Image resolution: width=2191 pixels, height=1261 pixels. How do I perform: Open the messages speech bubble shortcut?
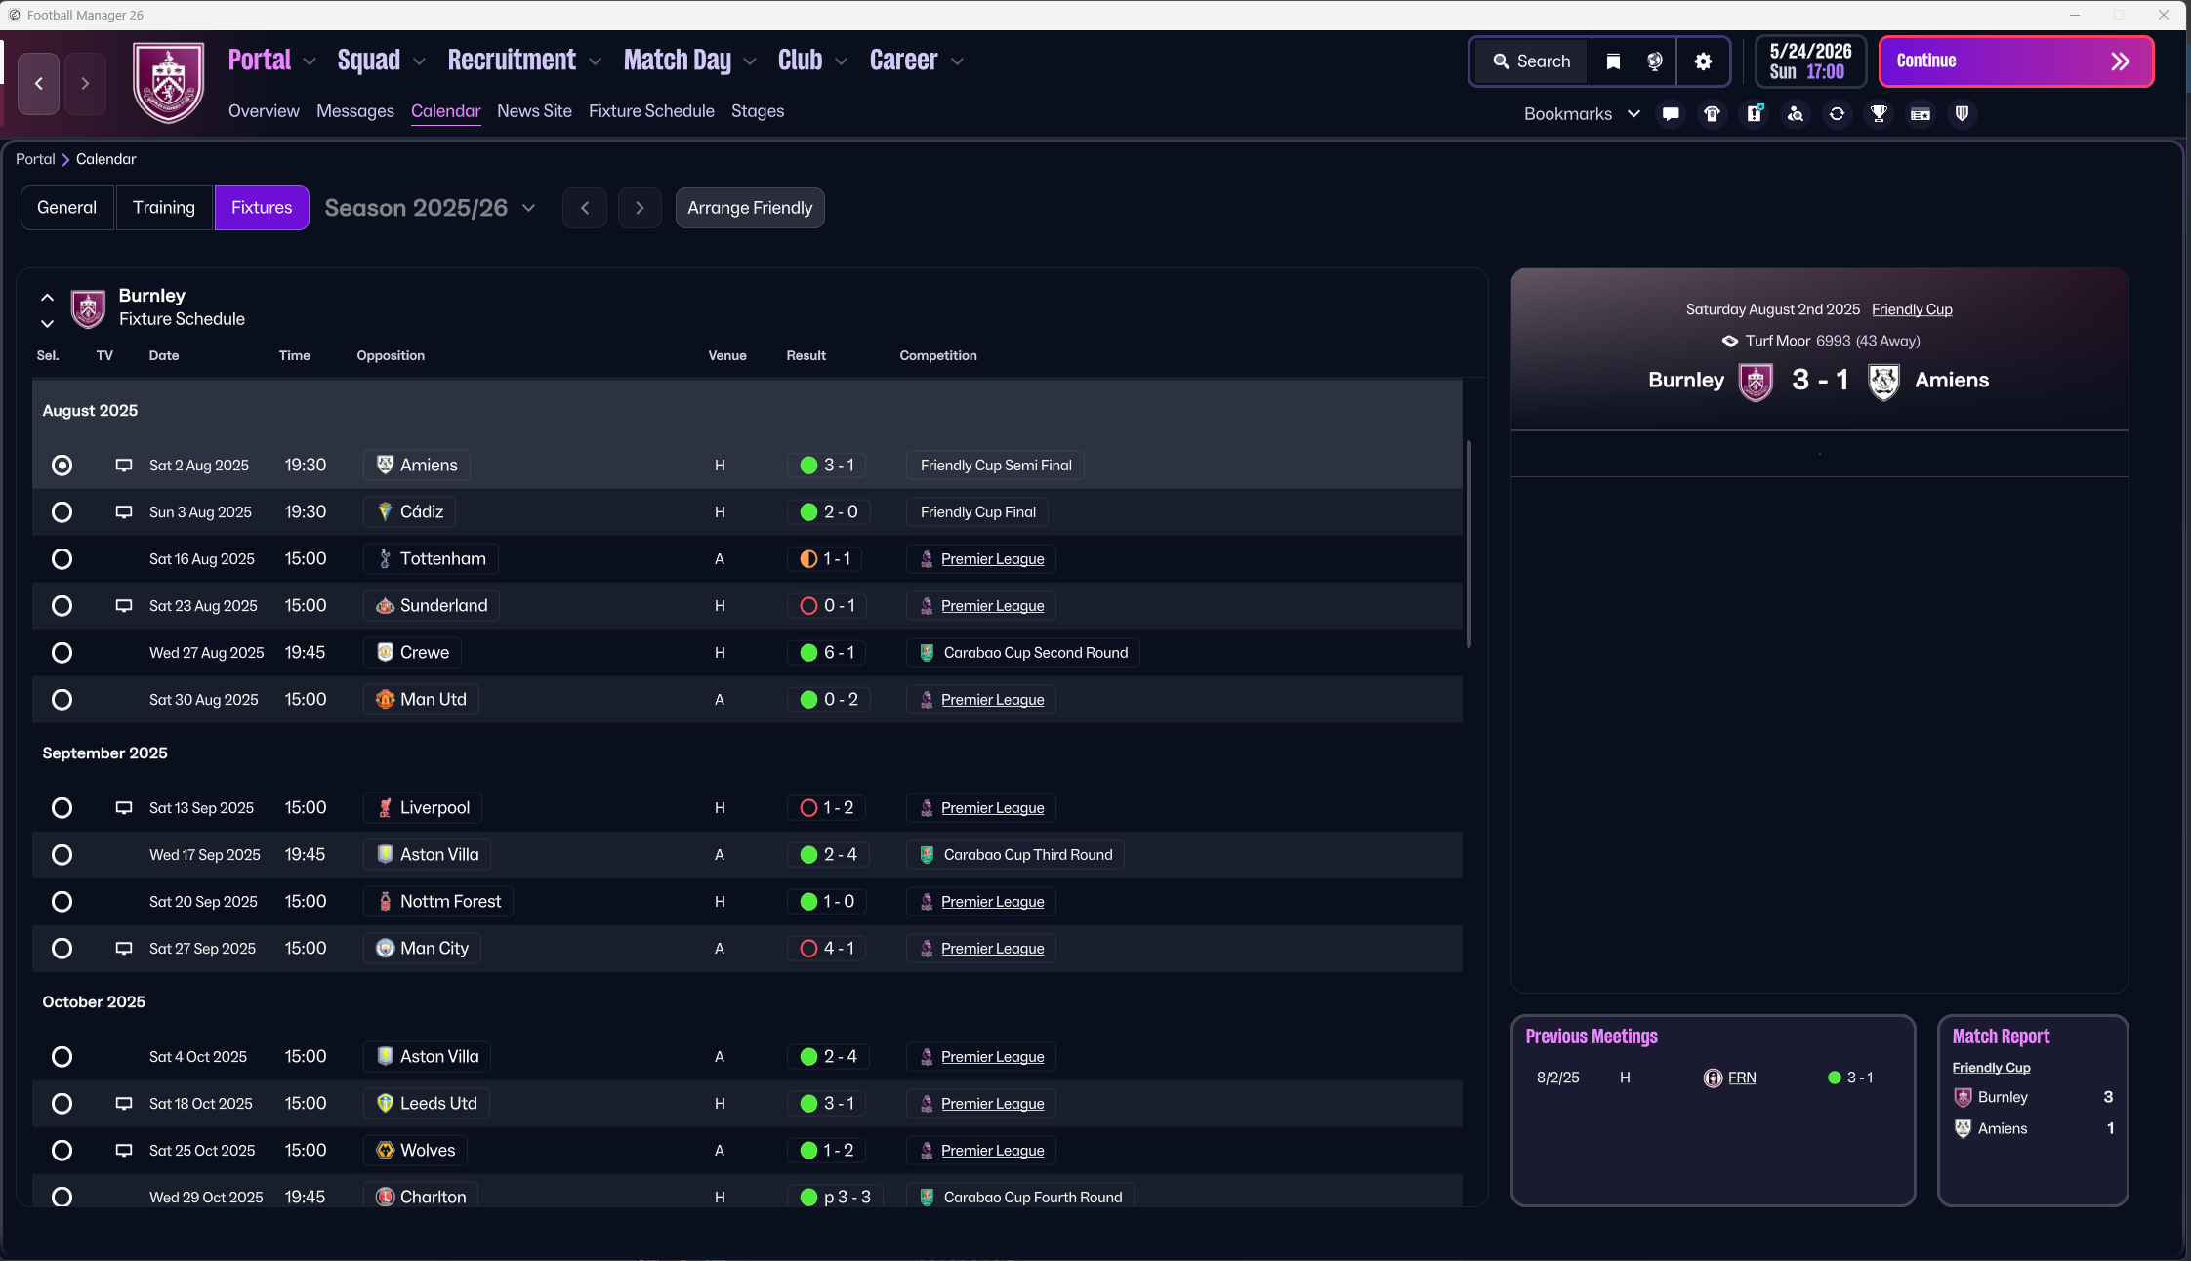click(1671, 114)
